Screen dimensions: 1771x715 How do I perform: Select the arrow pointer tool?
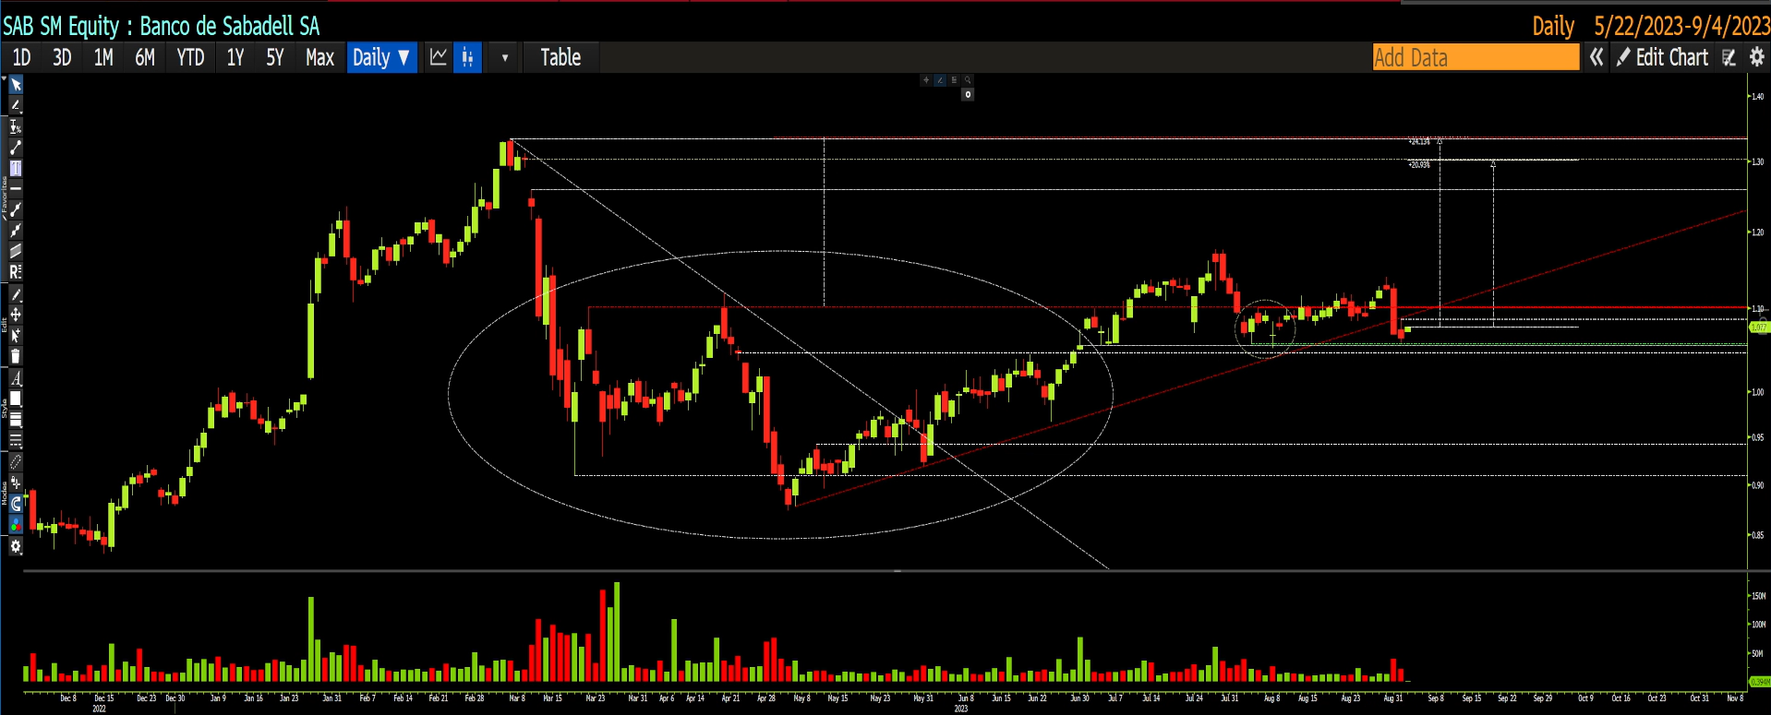pos(16,85)
